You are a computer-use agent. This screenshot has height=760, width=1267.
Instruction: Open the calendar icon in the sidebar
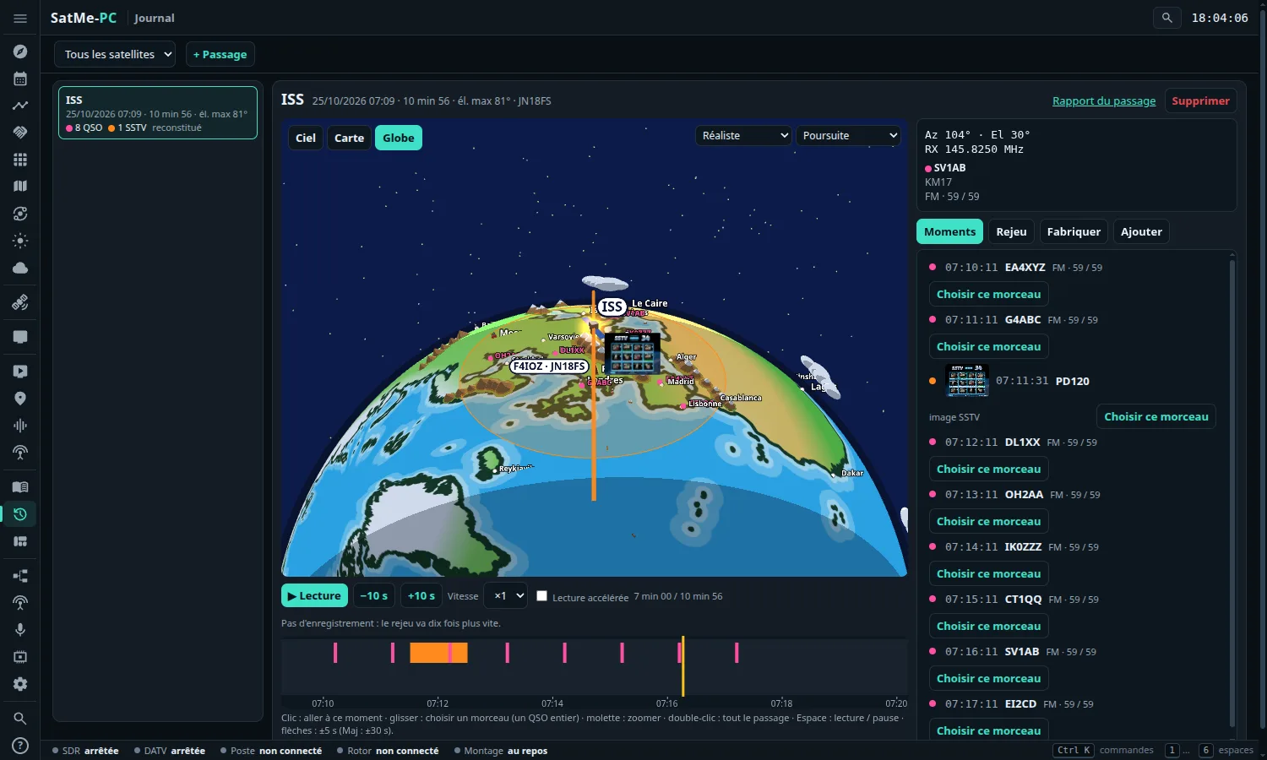coord(20,79)
